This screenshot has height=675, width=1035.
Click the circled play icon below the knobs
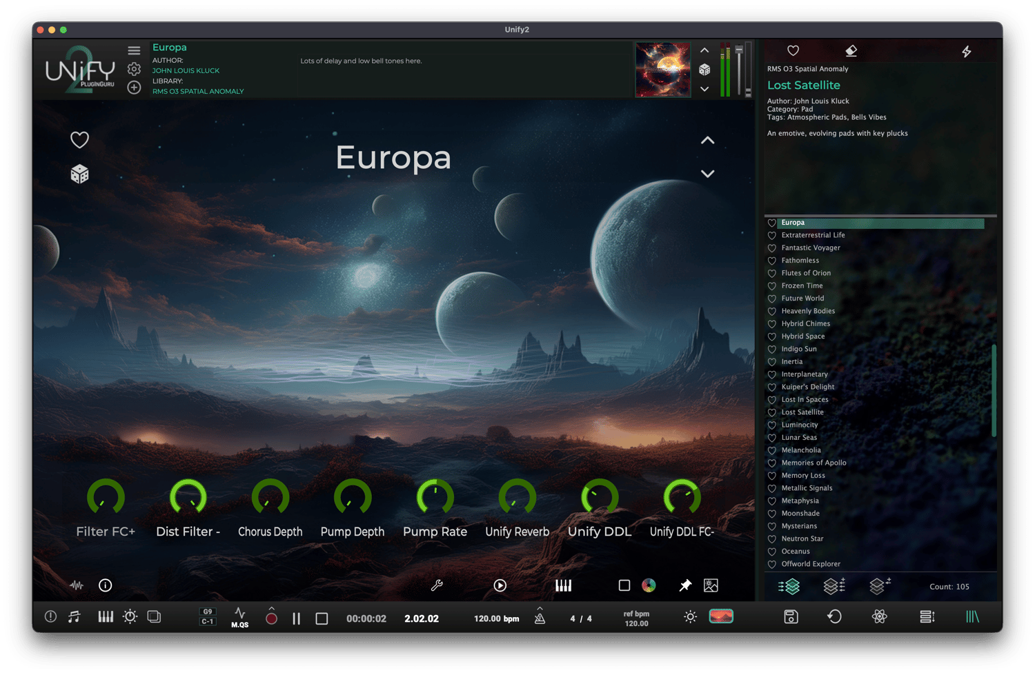[500, 585]
